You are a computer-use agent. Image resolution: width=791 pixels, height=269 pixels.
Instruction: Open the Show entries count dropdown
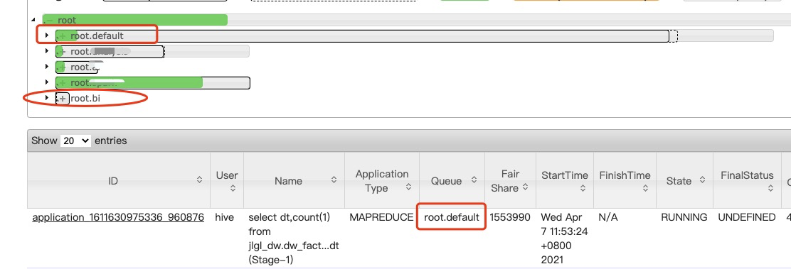pos(75,141)
